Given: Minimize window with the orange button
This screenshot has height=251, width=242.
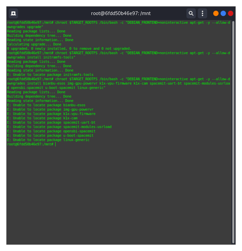Looking at the screenshot, I should point(216,13).
